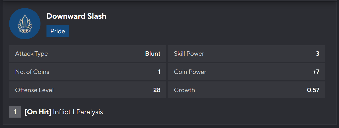This screenshot has height=128, width=339.
Task: Click the Coin Power label
Action: (x=190, y=72)
